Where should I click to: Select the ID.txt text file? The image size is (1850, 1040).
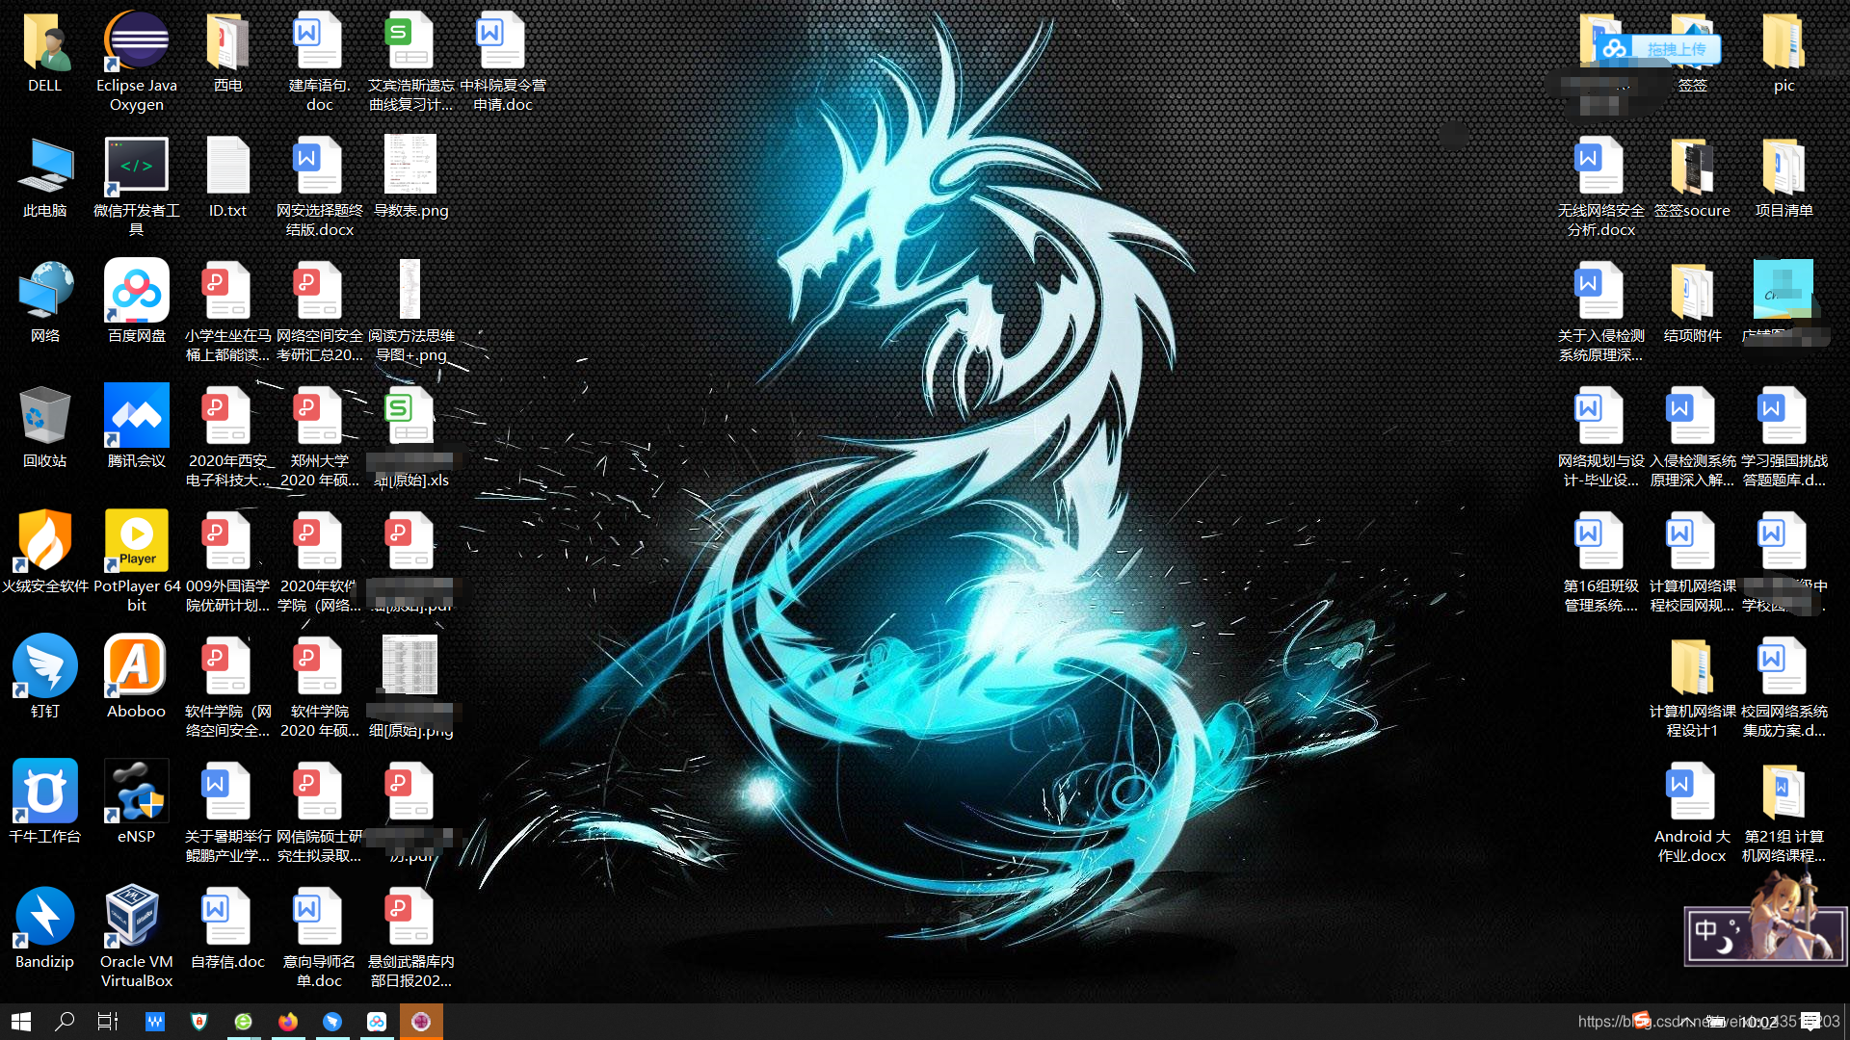point(227,178)
